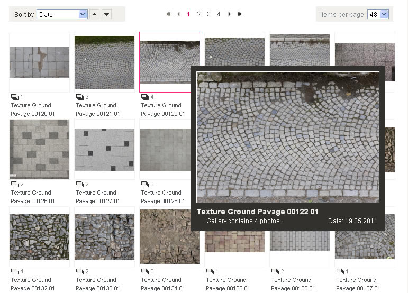Go to page 3
408x293 pixels.
208,14
